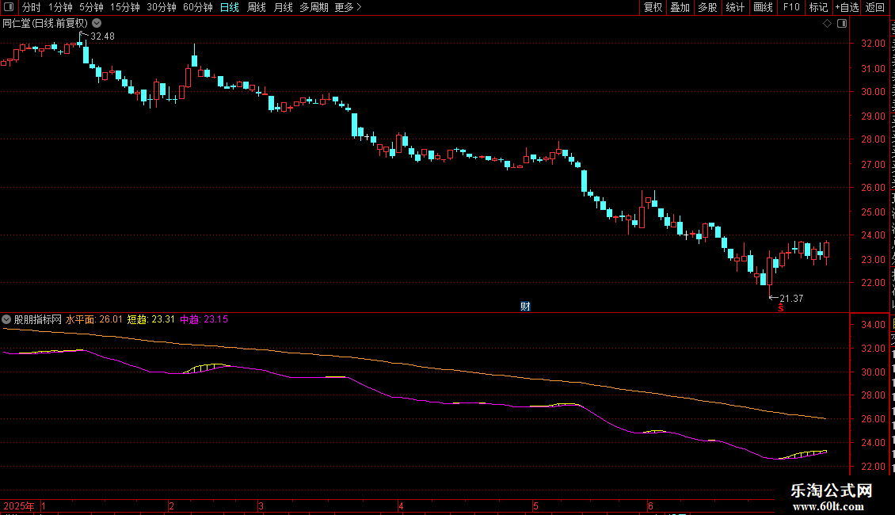This screenshot has height=515, width=895.
Task: Add stock with +自选 button
Action: [x=847, y=7]
